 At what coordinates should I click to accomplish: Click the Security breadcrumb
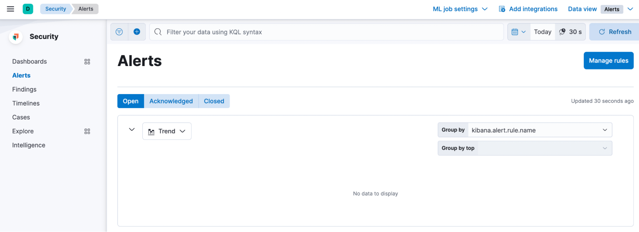coord(56,9)
